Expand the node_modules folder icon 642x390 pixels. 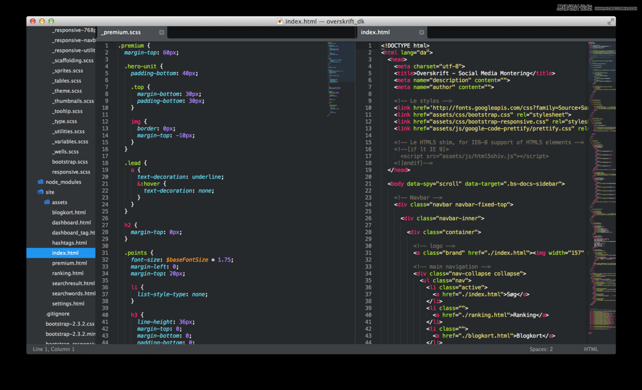coord(40,182)
